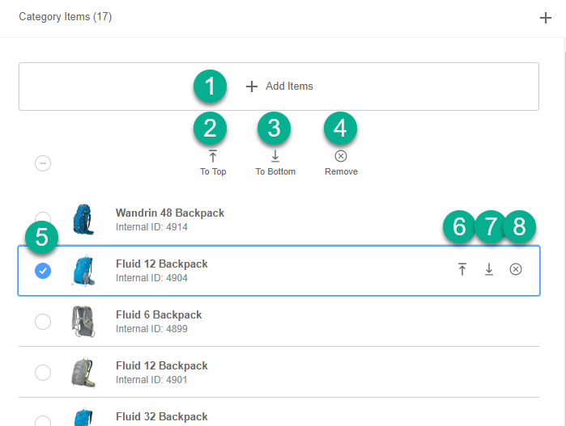The height and width of the screenshot is (426, 566).
Task: Click the Wandrin 48 Backpack thumbnail
Action: (x=83, y=220)
